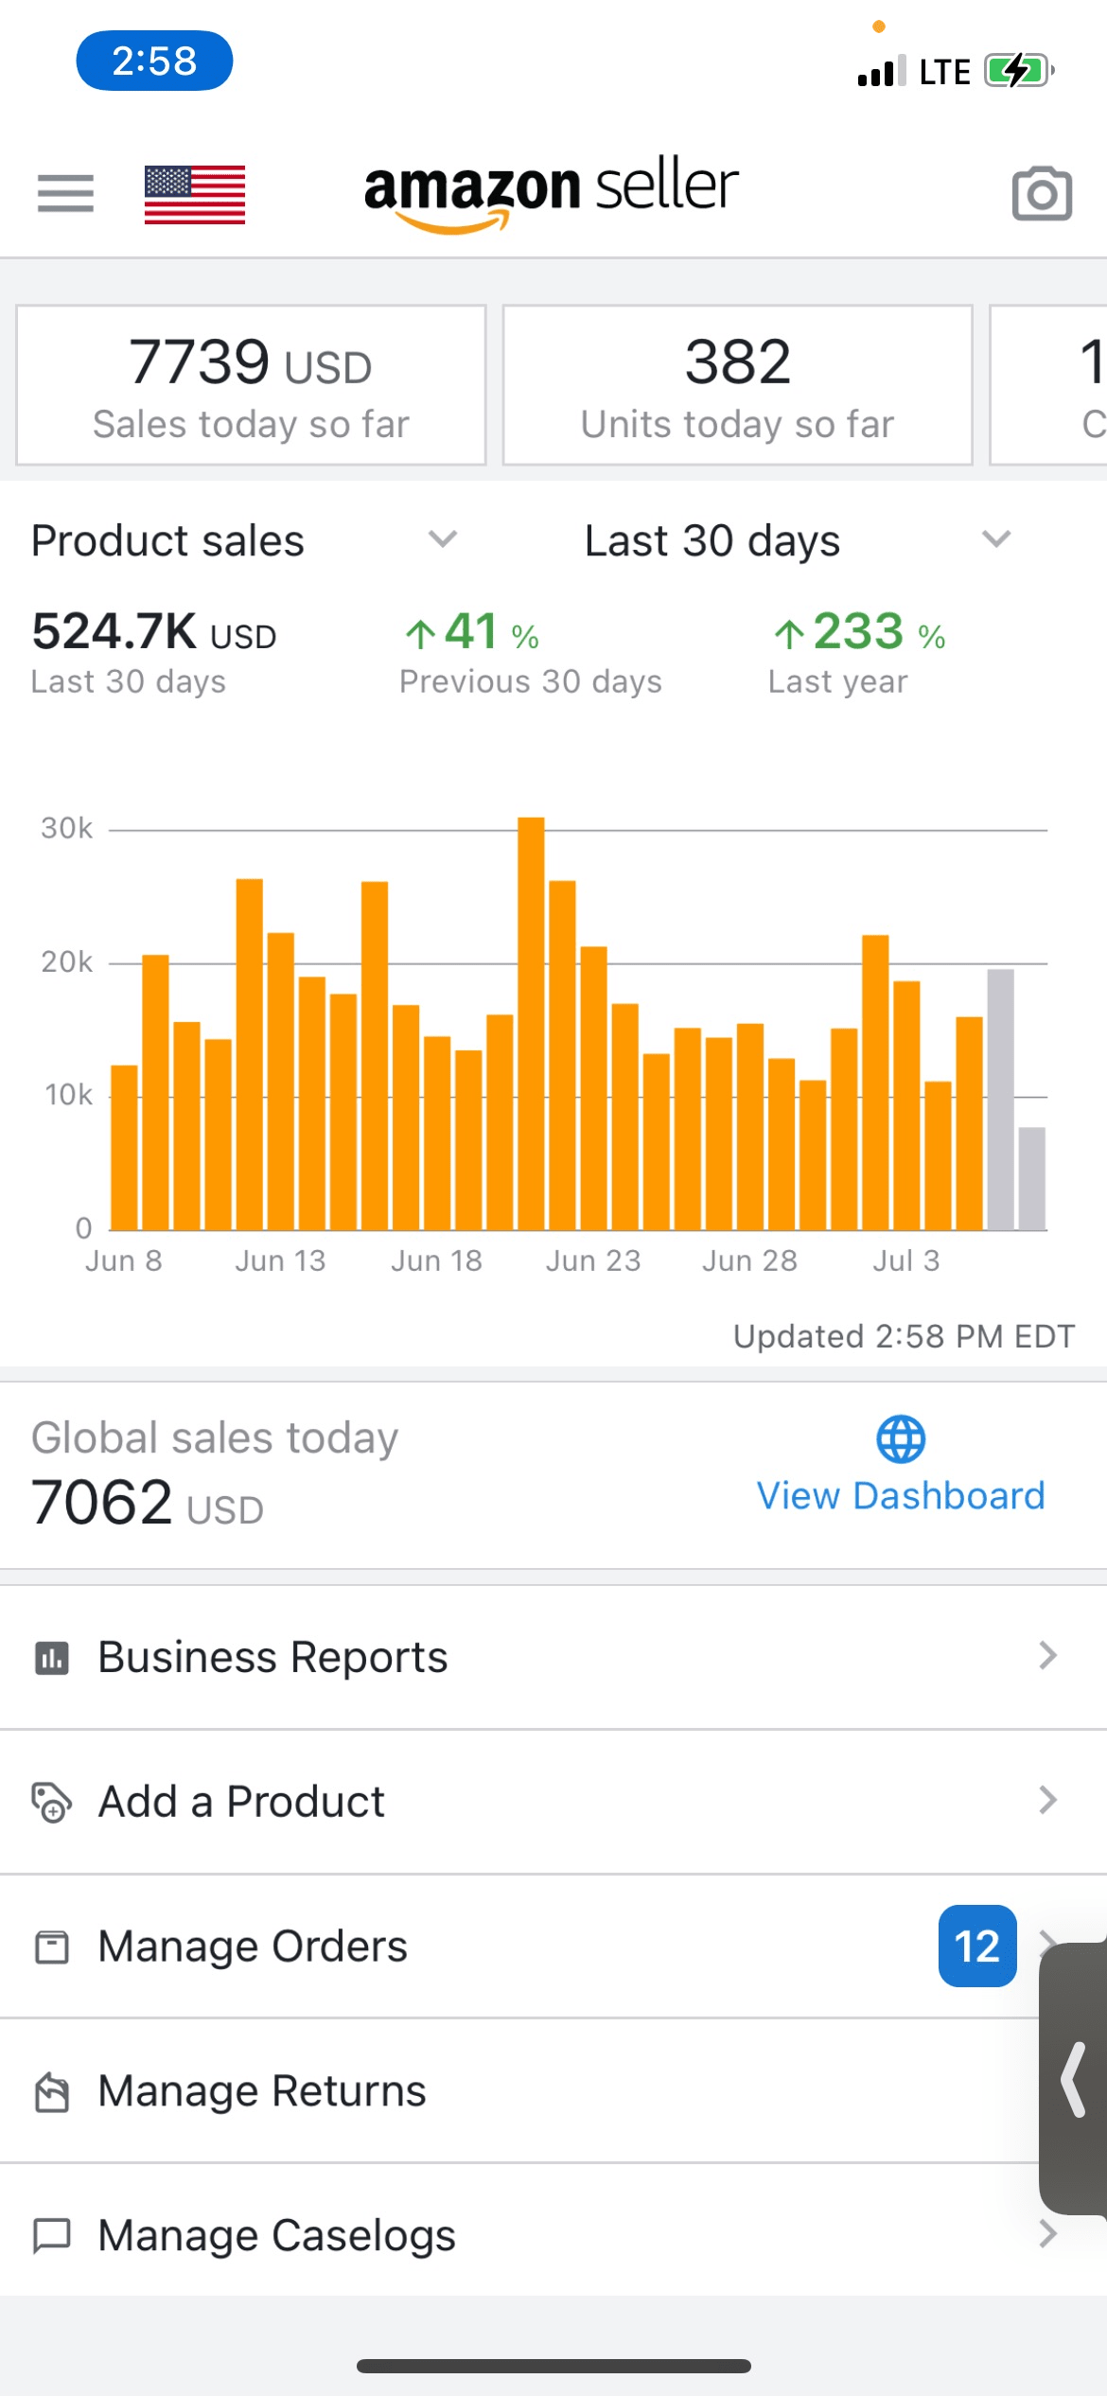Tap the Add a Product tag icon
Image resolution: width=1107 pixels, height=2396 pixels.
52,1802
